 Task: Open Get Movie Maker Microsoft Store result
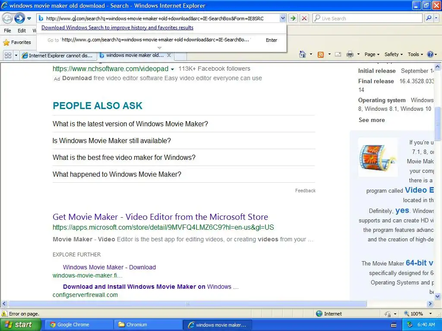click(x=160, y=217)
